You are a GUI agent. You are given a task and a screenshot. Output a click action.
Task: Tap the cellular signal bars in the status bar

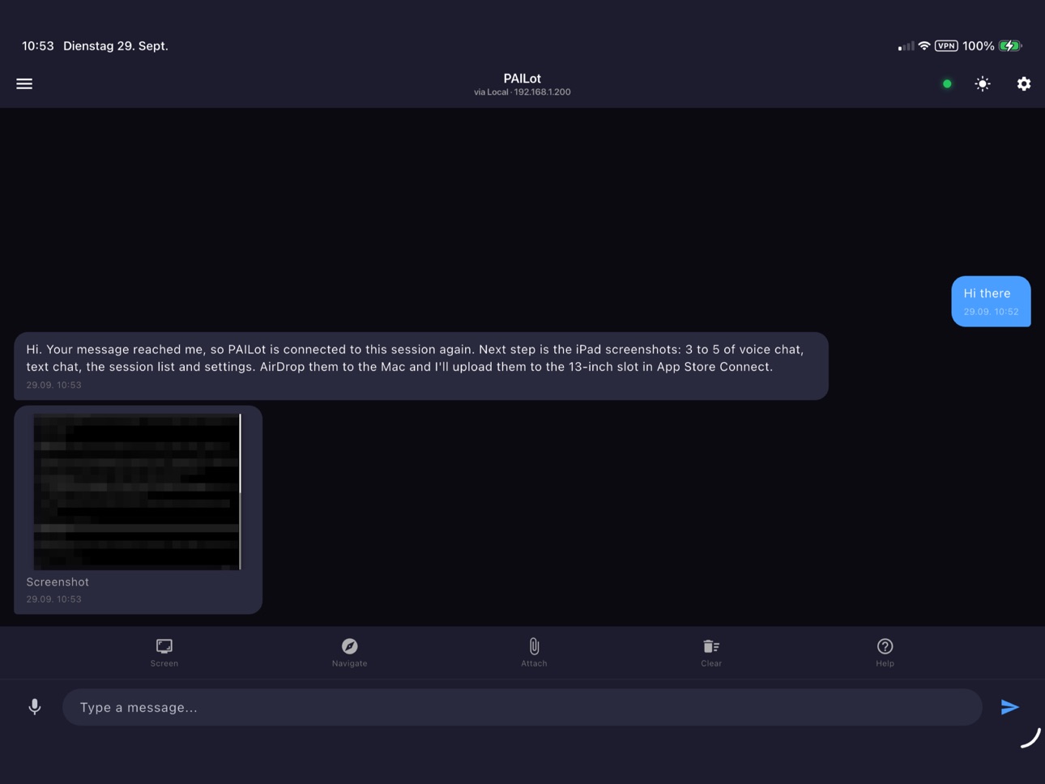pos(906,46)
